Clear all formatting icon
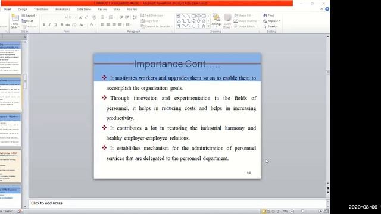 coord(94,17)
